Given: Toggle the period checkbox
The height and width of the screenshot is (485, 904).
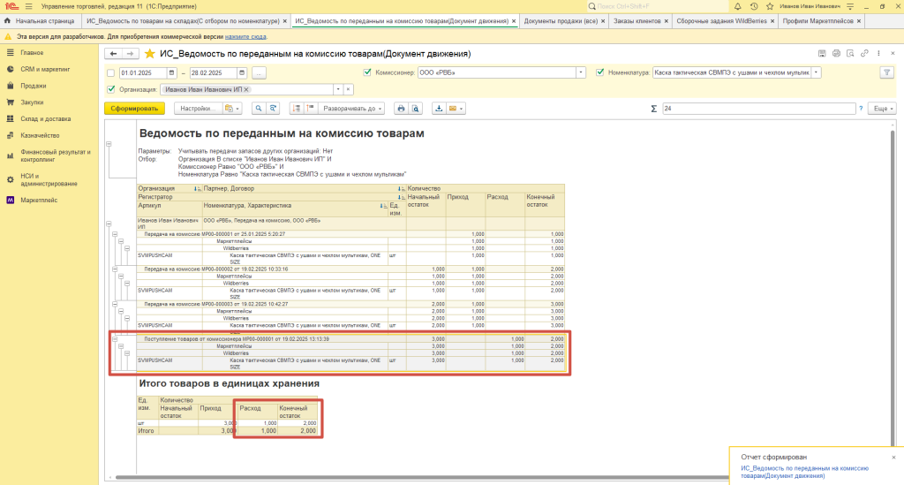Looking at the screenshot, I should (110, 73).
